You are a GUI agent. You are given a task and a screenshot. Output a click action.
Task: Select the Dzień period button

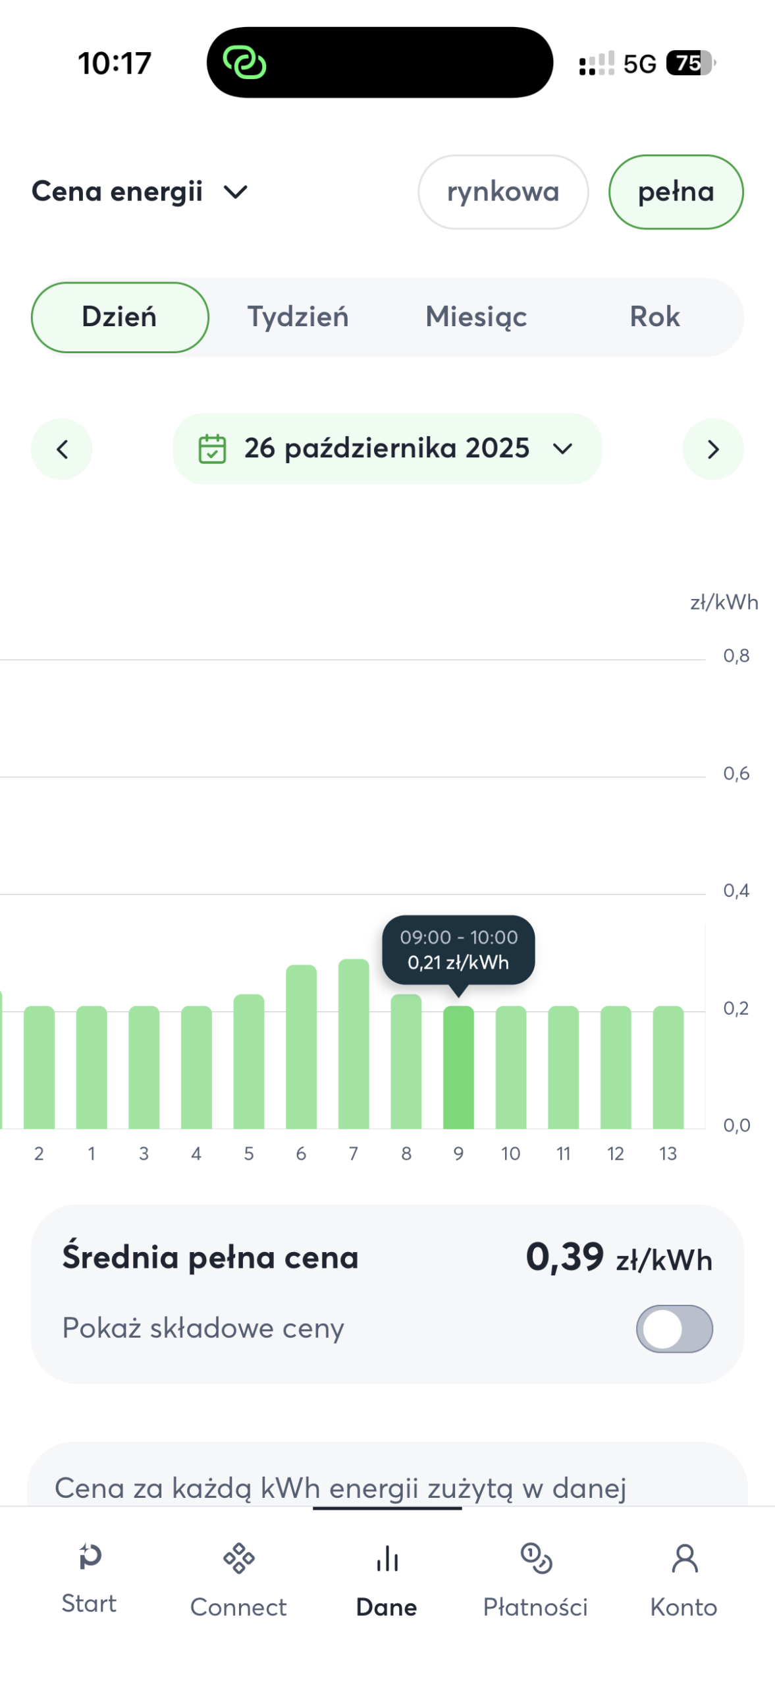pos(120,317)
